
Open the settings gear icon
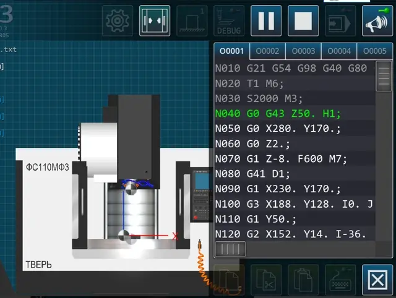click(x=116, y=21)
